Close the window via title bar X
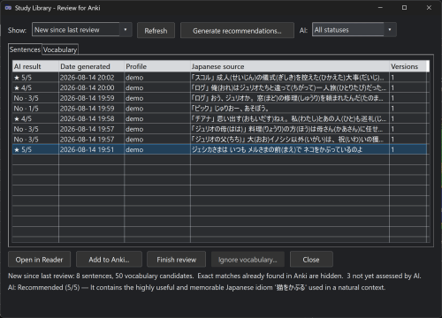This screenshot has height=318, width=442. tap(429, 8)
